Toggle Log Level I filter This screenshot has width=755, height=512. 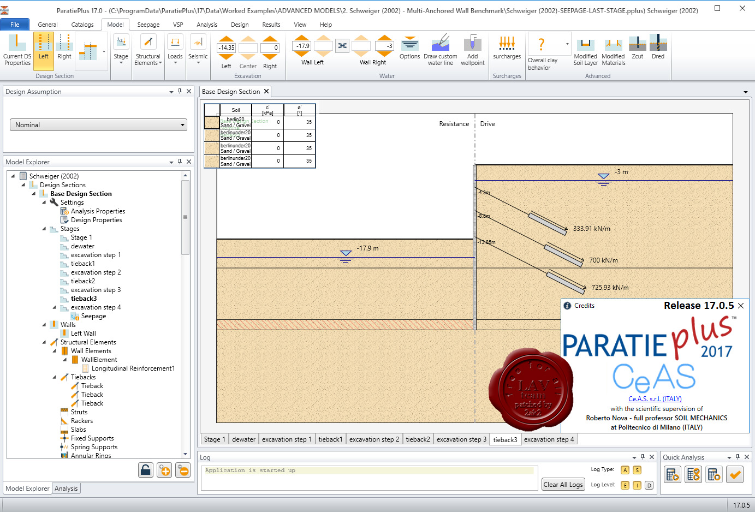637,485
